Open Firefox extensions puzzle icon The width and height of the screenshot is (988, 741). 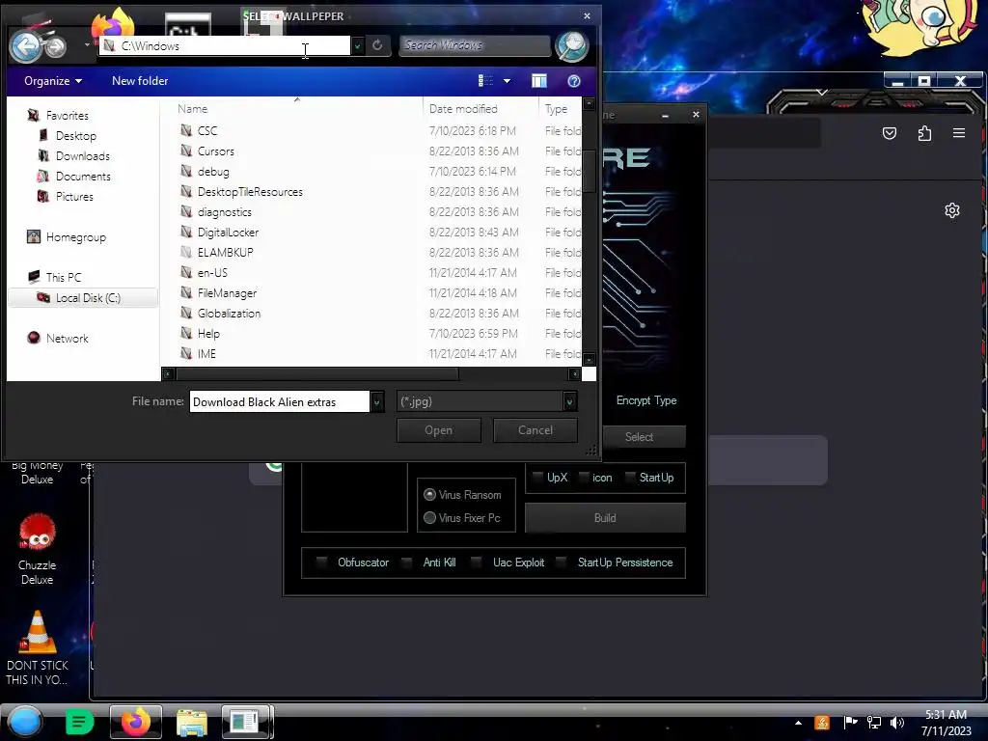coord(924,133)
